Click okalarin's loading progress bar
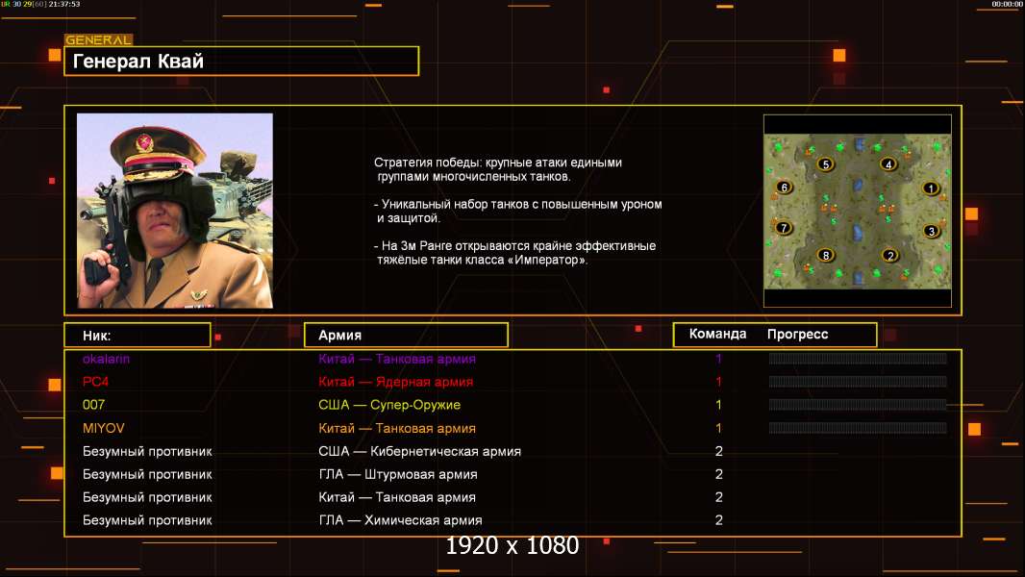 click(x=858, y=358)
